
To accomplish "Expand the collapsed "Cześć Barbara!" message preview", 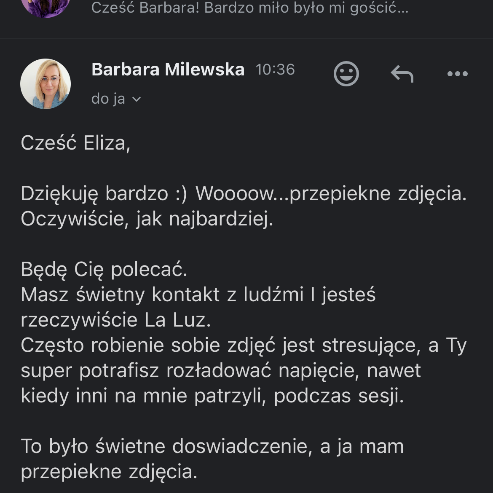I will [x=249, y=8].
